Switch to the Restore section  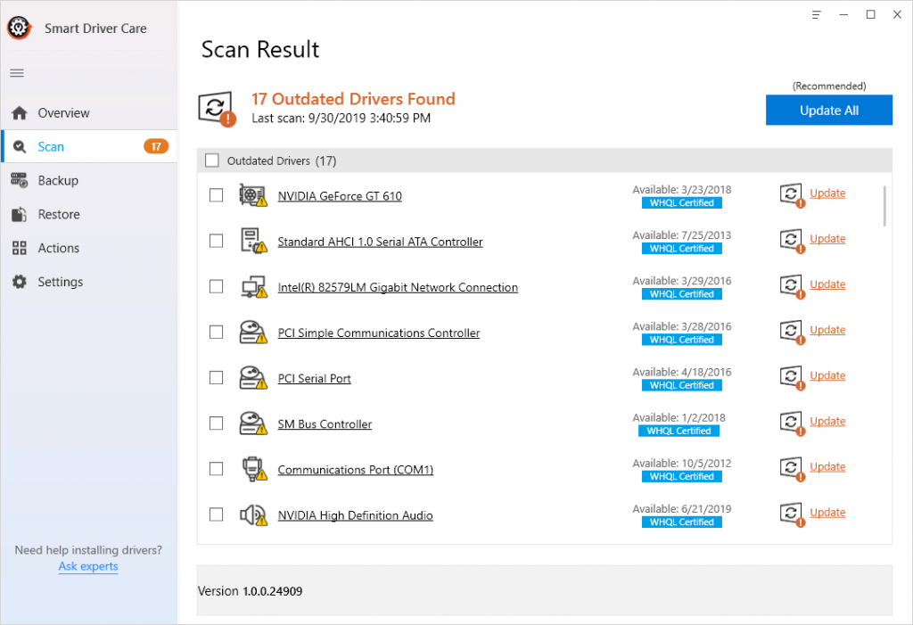[x=89, y=214]
